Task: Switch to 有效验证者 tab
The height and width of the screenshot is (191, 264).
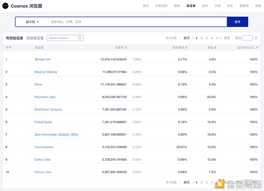Action: (x=15, y=38)
